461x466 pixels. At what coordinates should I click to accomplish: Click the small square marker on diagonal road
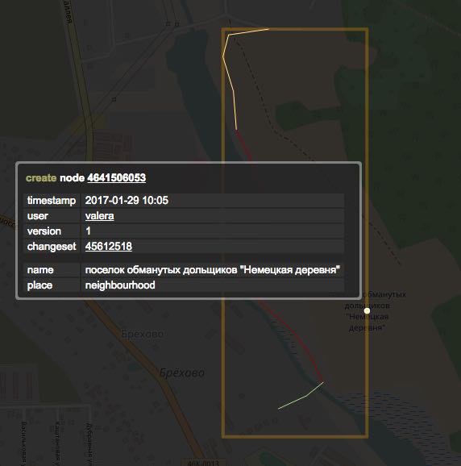(114, 99)
